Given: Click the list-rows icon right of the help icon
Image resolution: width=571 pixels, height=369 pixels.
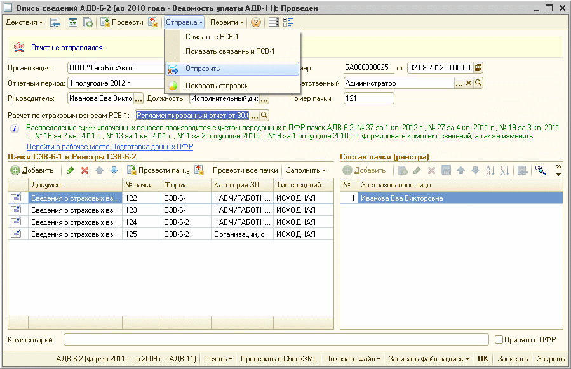Looking at the screenshot, I should pos(274,23).
